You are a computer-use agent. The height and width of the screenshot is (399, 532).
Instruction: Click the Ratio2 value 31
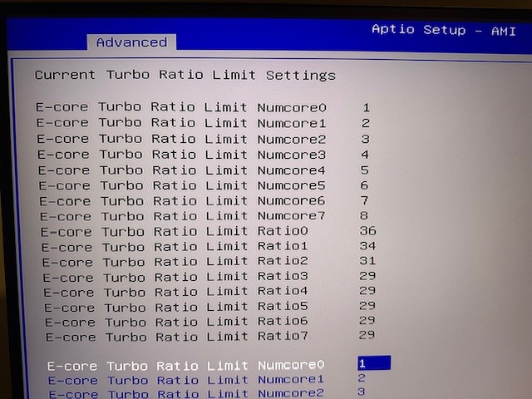pyautogui.click(x=367, y=260)
